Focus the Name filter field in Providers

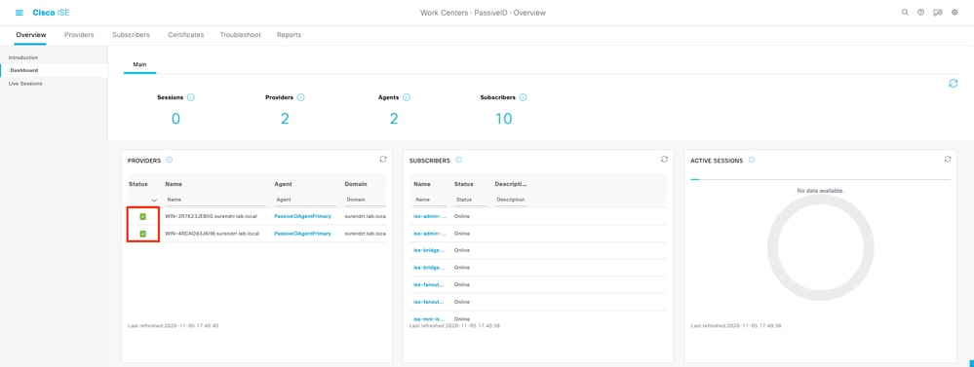[215, 201]
